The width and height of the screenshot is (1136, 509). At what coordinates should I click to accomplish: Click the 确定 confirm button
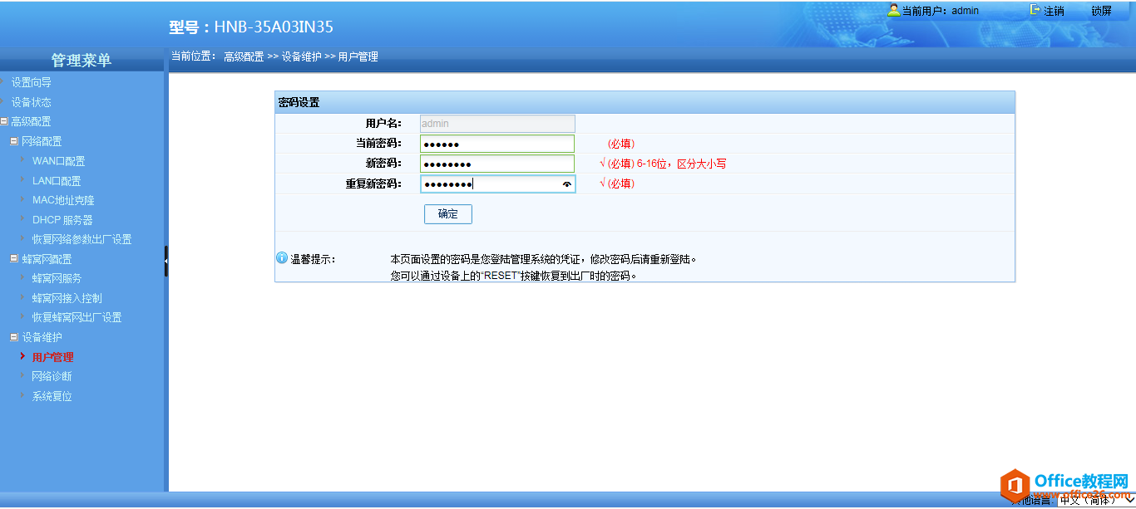448,214
